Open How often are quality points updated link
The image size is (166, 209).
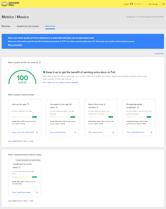(60, 83)
